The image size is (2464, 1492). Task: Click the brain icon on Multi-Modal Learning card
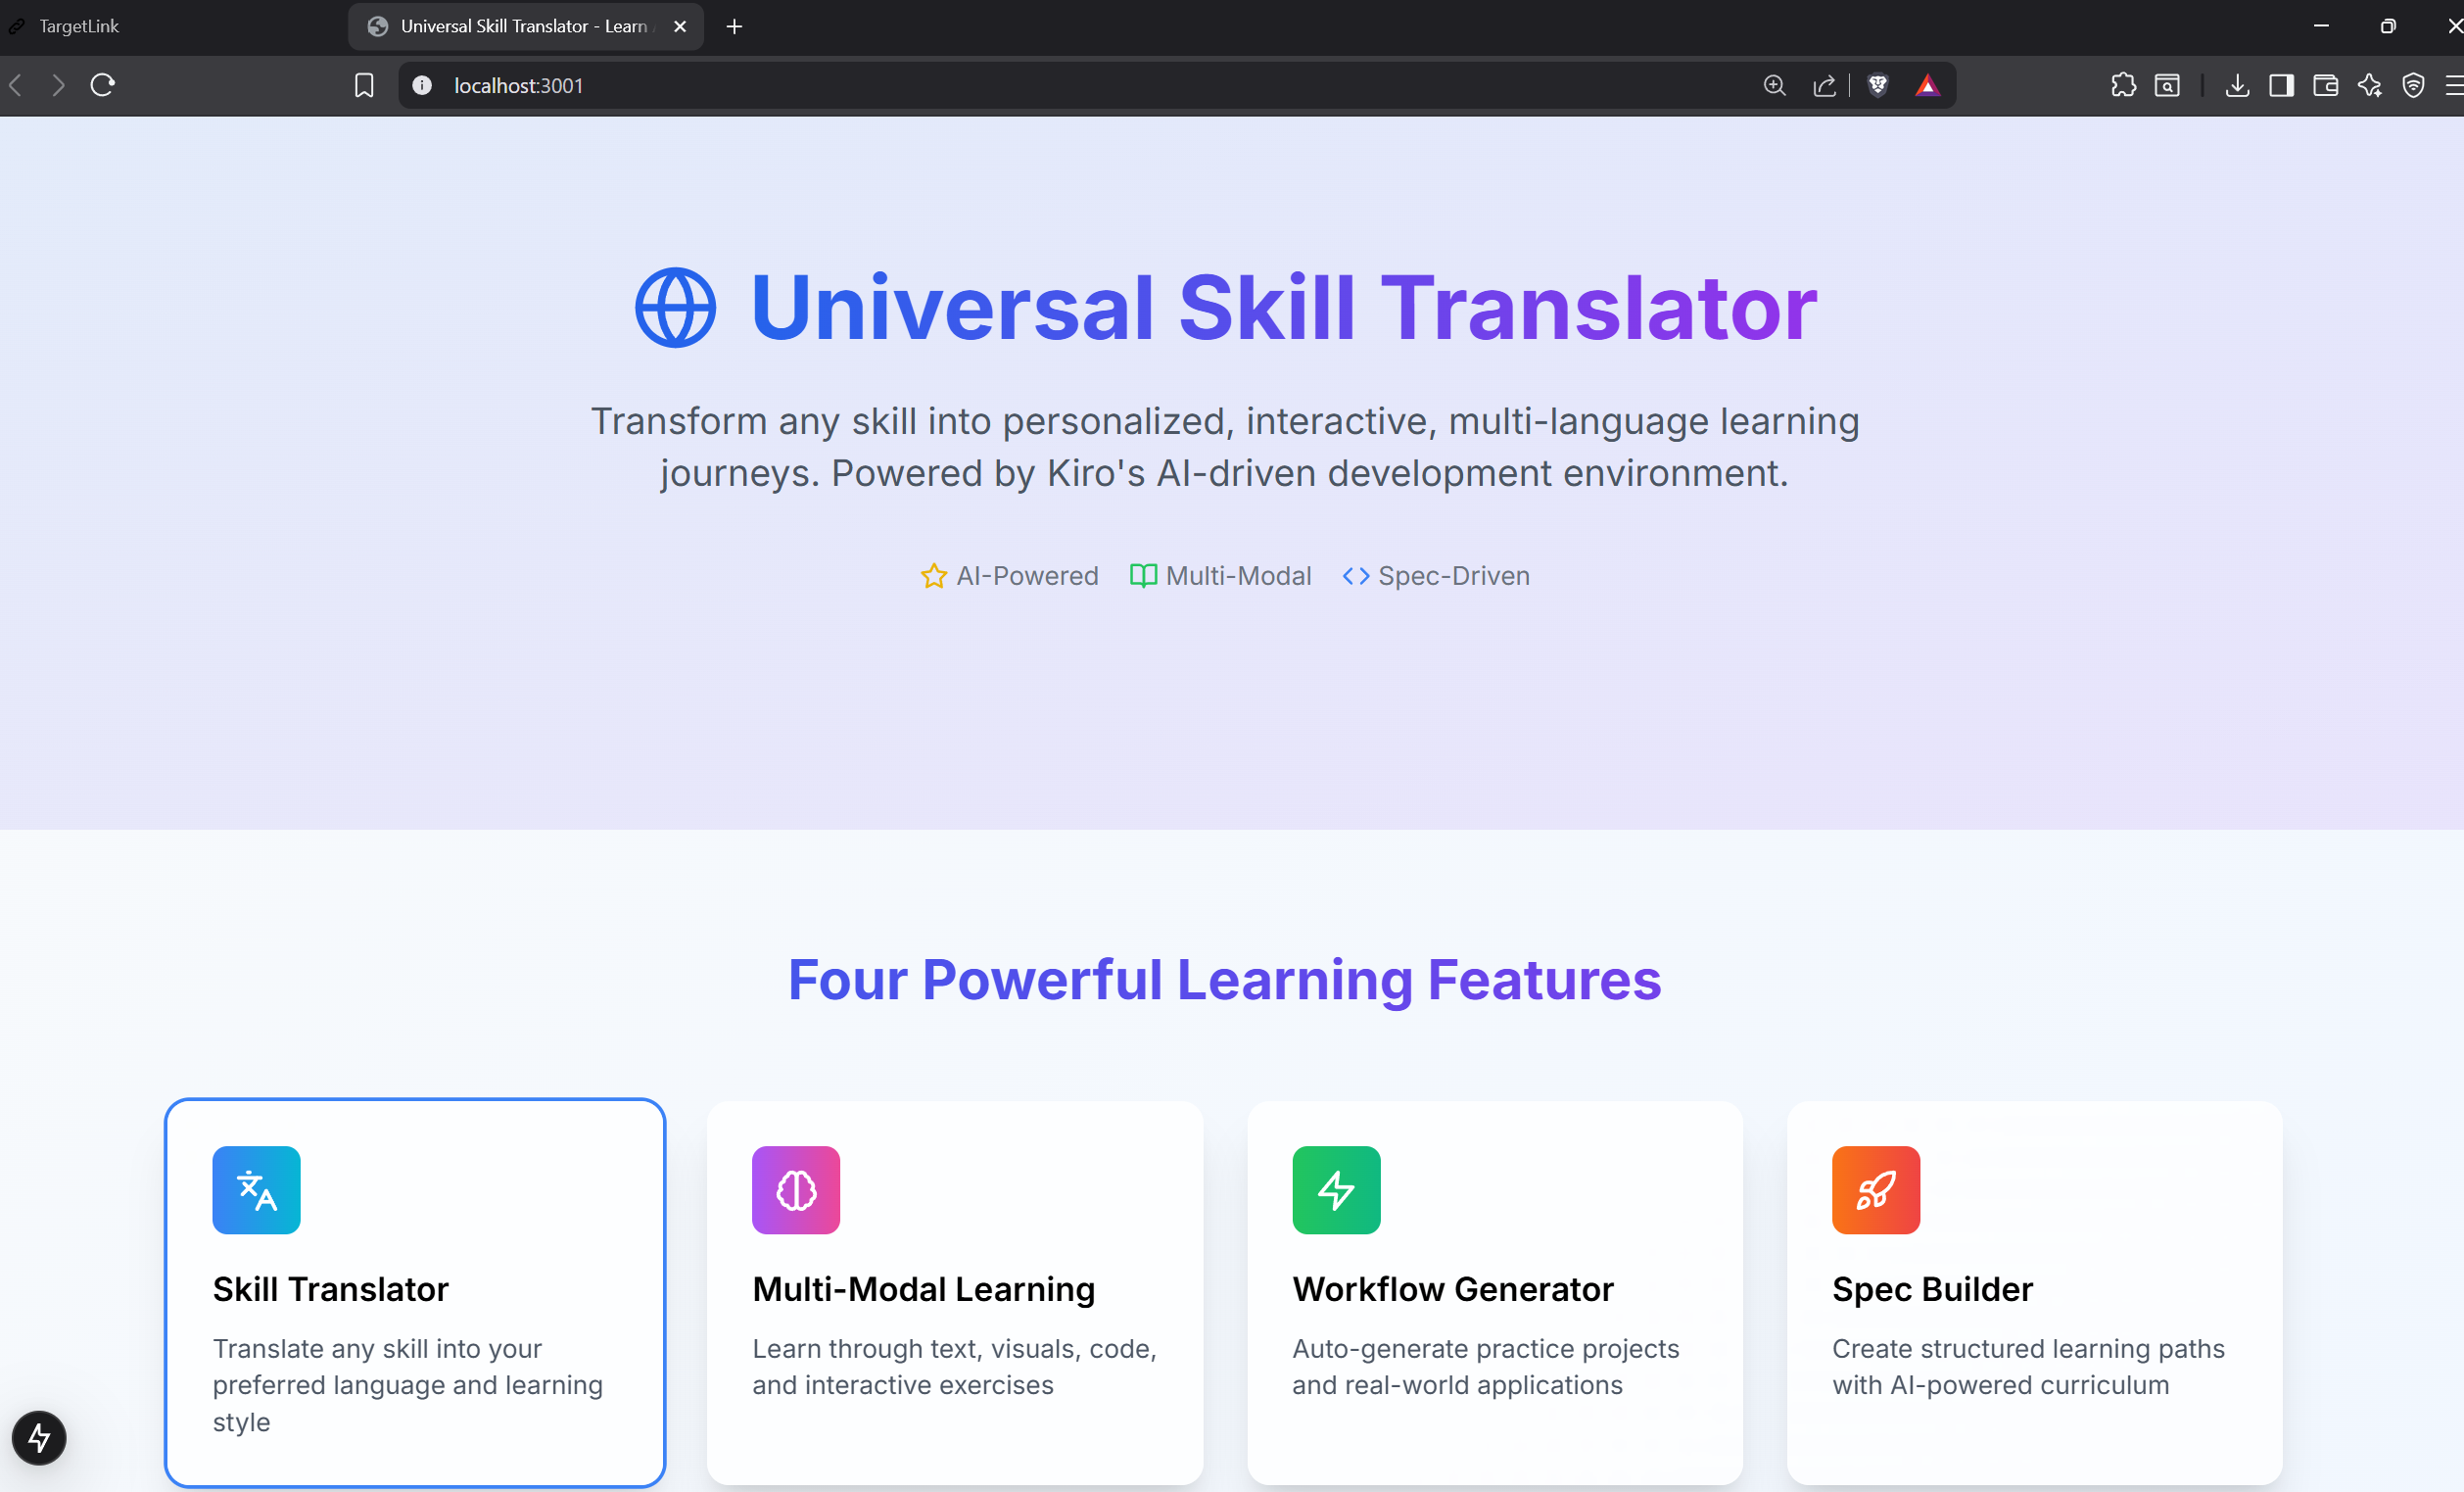796,1190
